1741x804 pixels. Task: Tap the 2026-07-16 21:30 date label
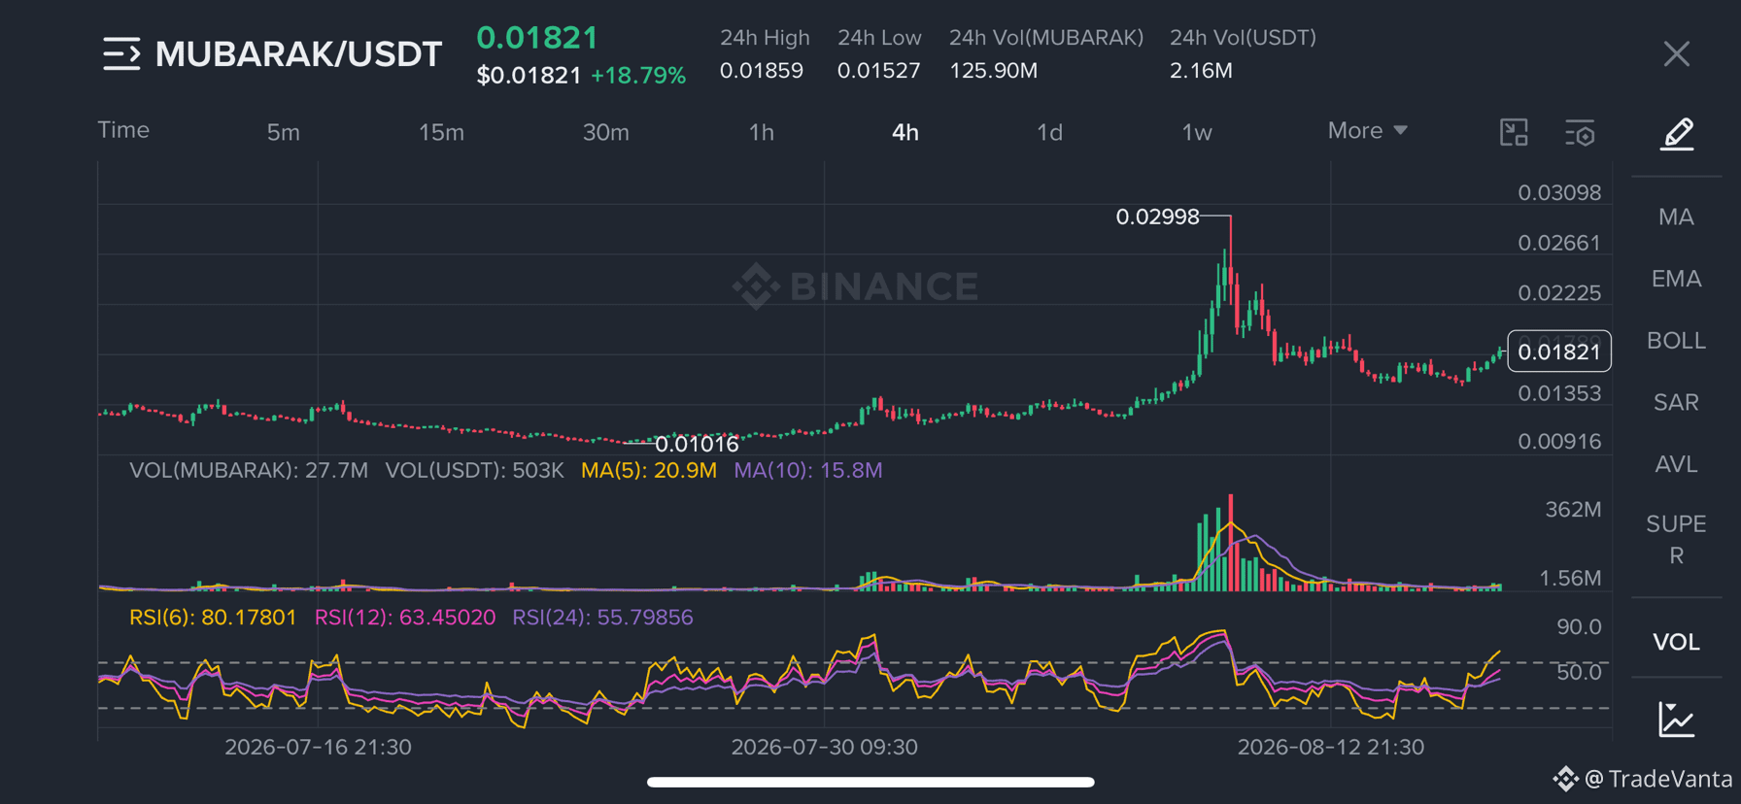pos(318,747)
